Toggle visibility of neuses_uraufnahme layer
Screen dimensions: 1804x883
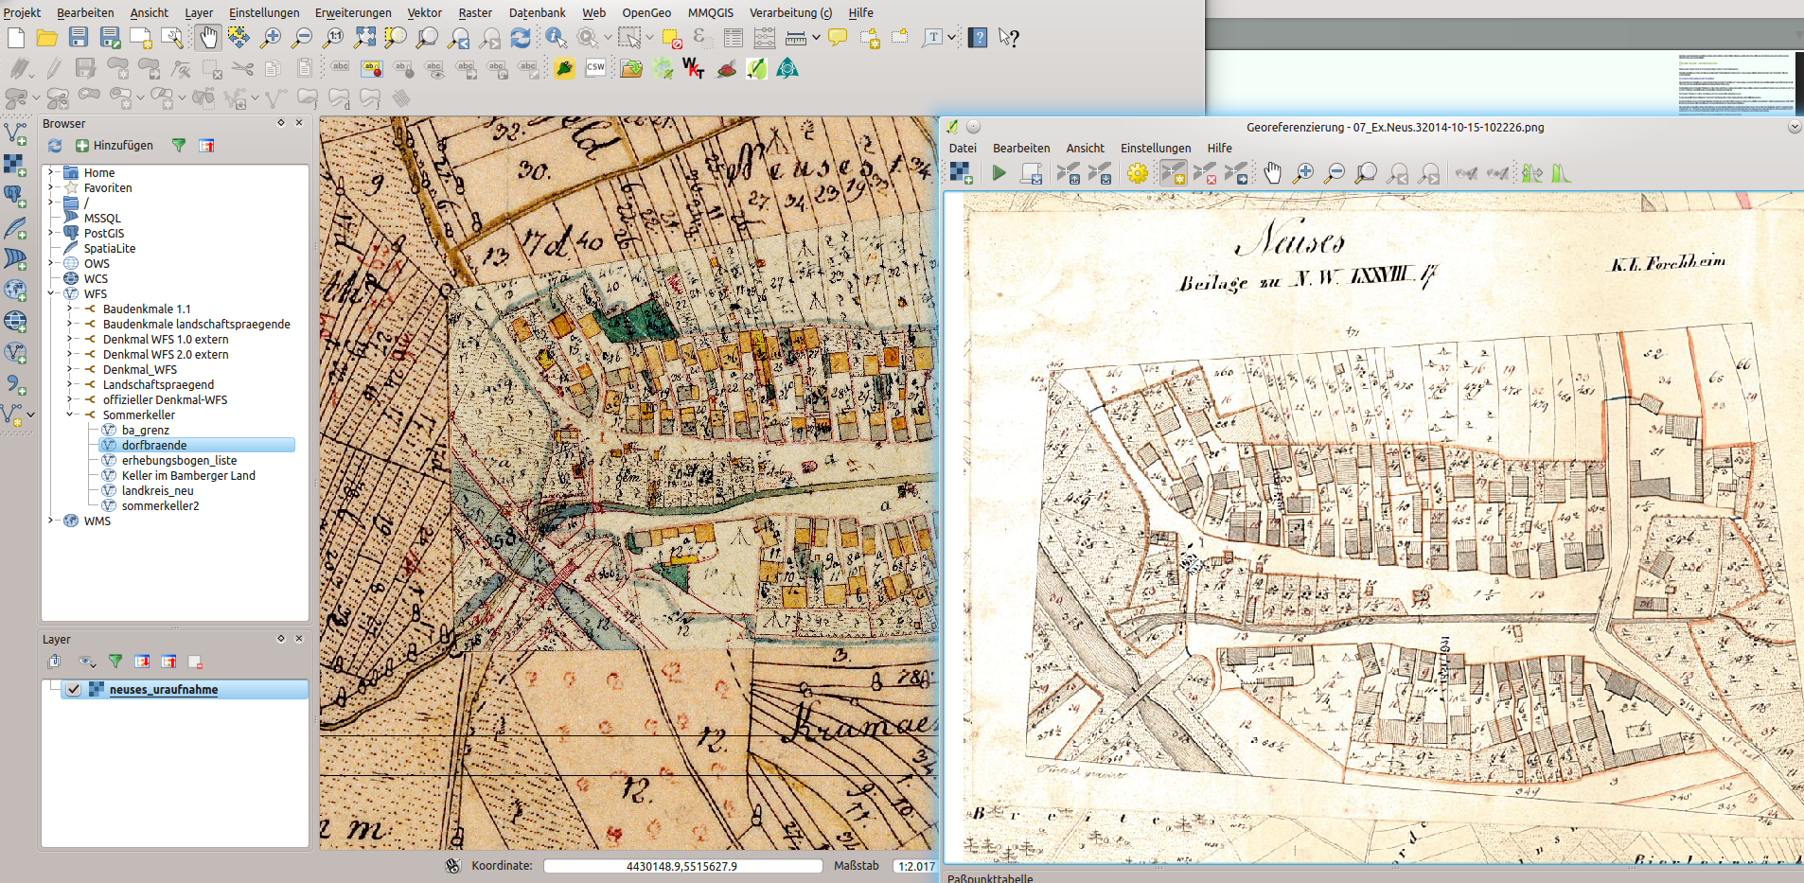(73, 689)
